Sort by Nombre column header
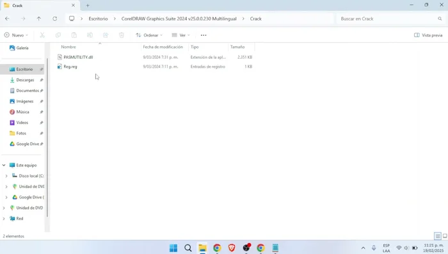This screenshot has width=448, height=254. click(68, 47)
